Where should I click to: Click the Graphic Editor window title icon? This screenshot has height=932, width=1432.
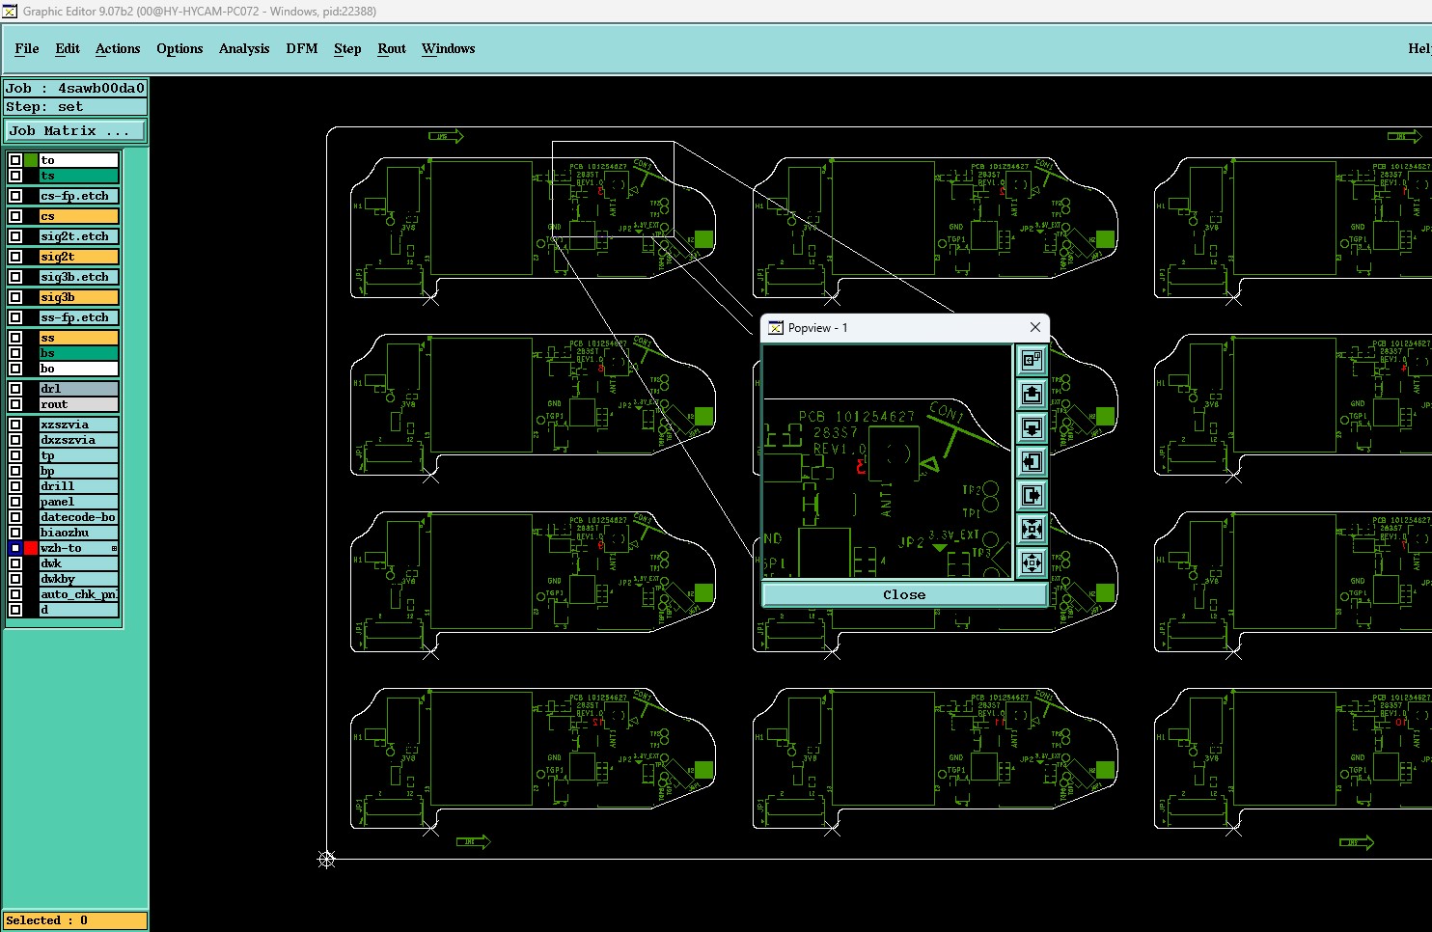tap(10, 12)
